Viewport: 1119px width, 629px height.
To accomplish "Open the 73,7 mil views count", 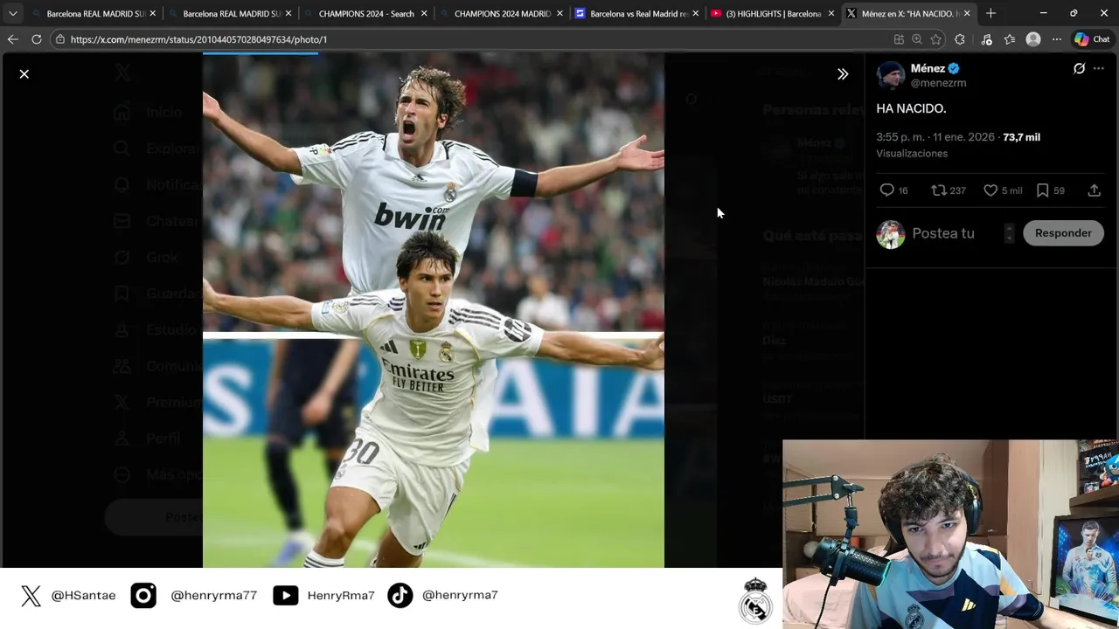I will point(1021,137).
